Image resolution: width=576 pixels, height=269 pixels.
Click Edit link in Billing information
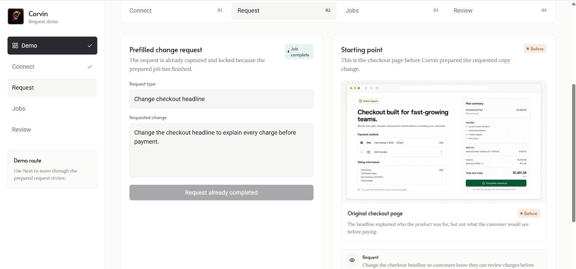[x=441, y=170]
